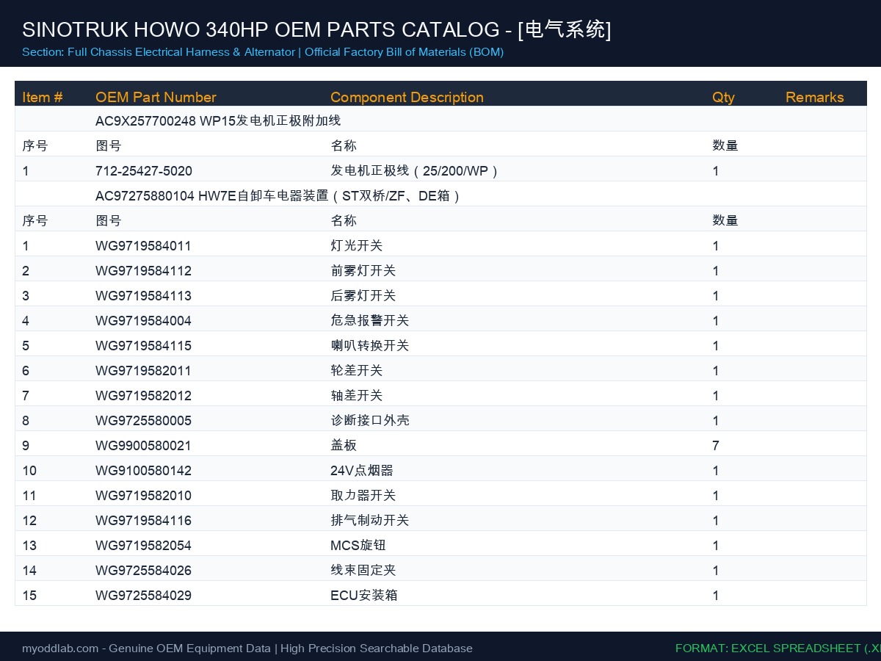The height and width of the screenshot is (661, 881).
Task: Select part number WG9719582054
Action: pyautogui.click(x=143, y=546)
